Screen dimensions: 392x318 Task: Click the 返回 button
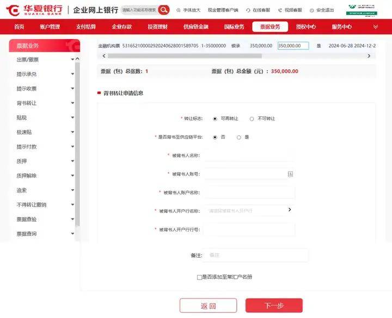[208, 305]
